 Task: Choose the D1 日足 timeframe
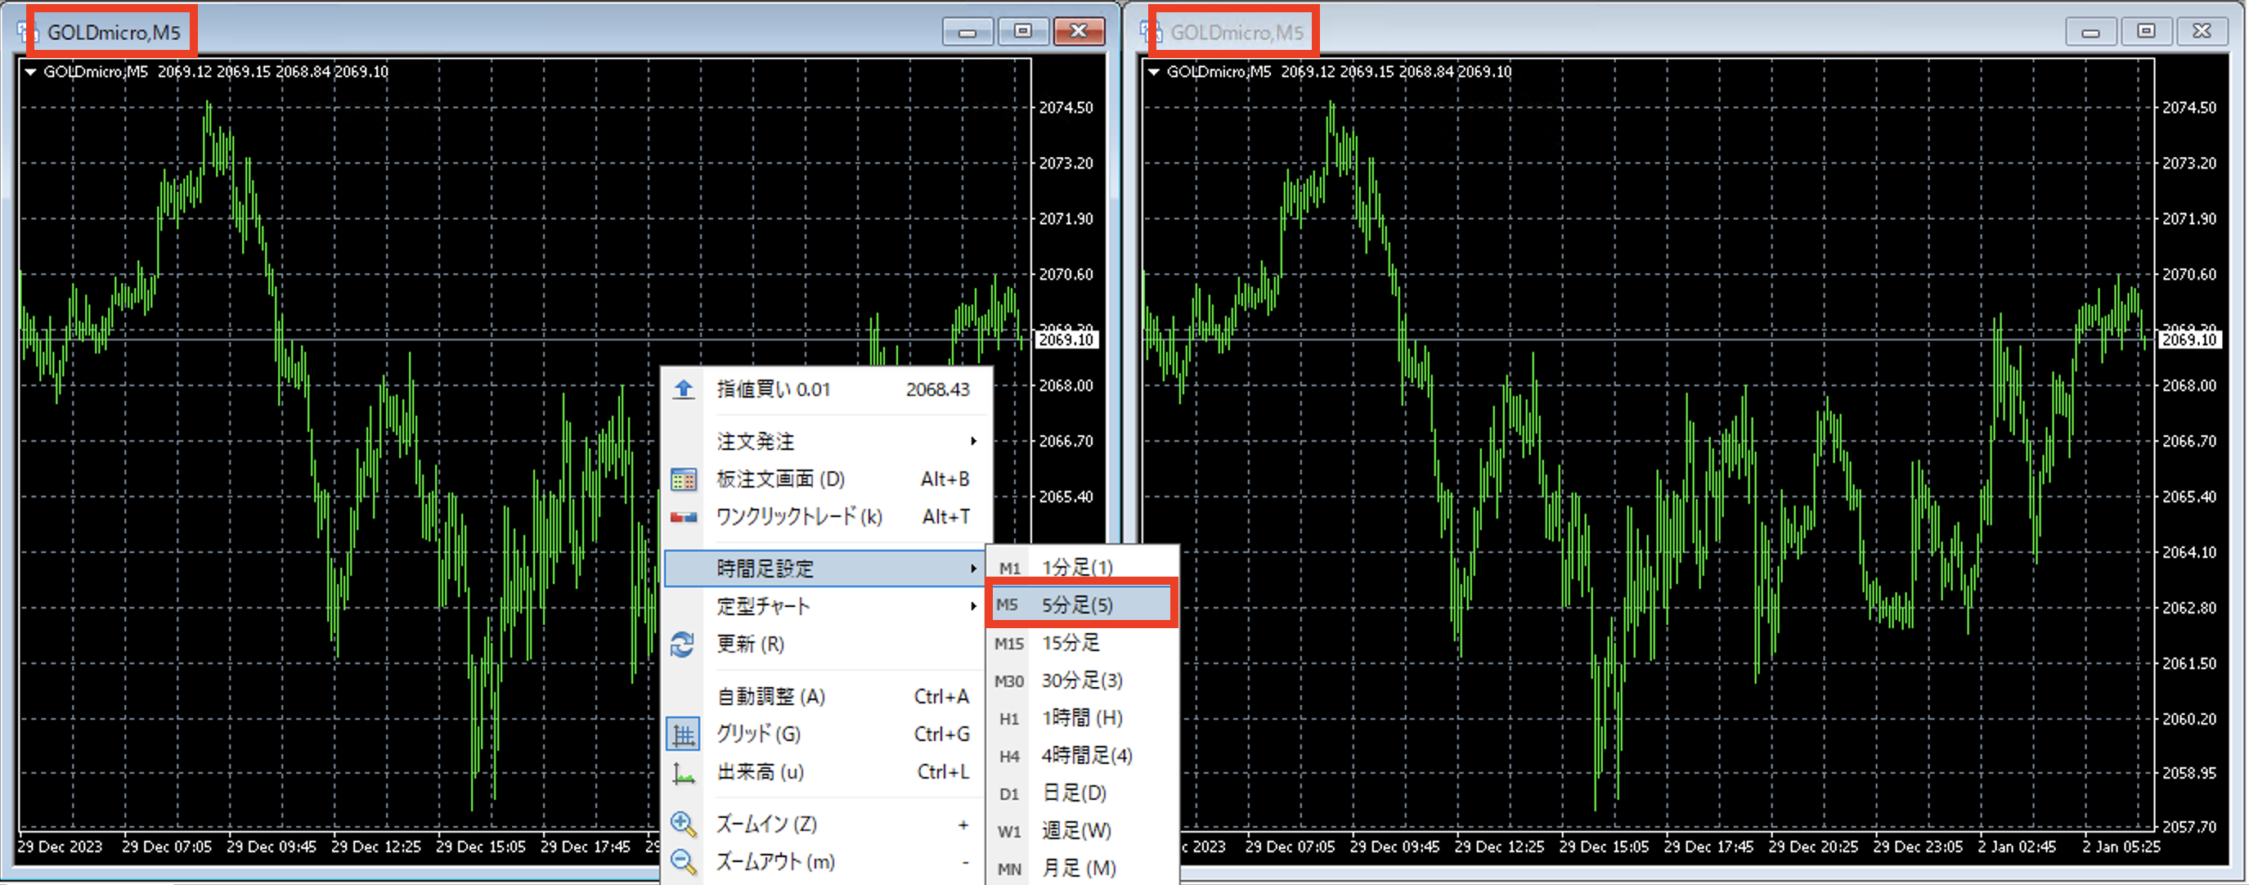click(x=1074, y=793)
